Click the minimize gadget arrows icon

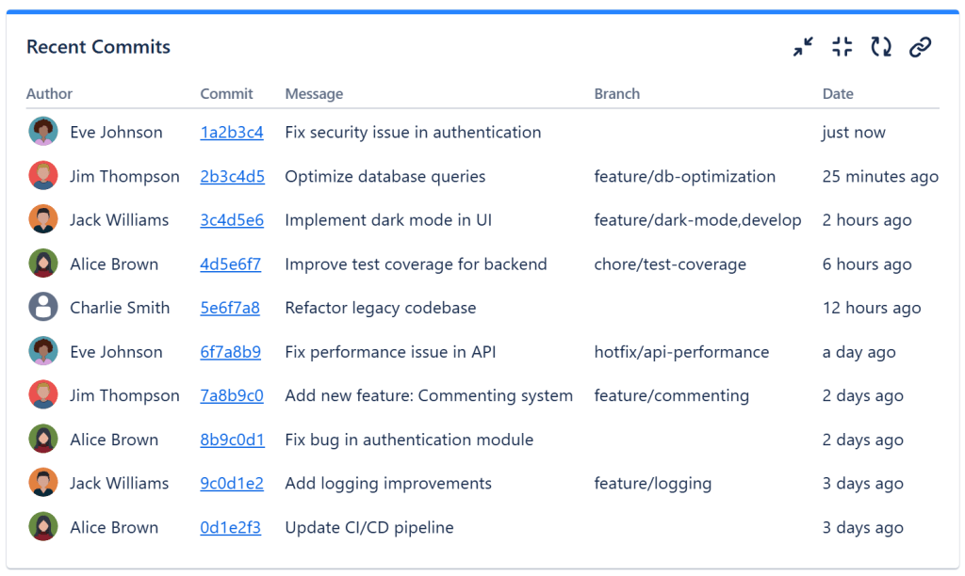tap(803, 47)
